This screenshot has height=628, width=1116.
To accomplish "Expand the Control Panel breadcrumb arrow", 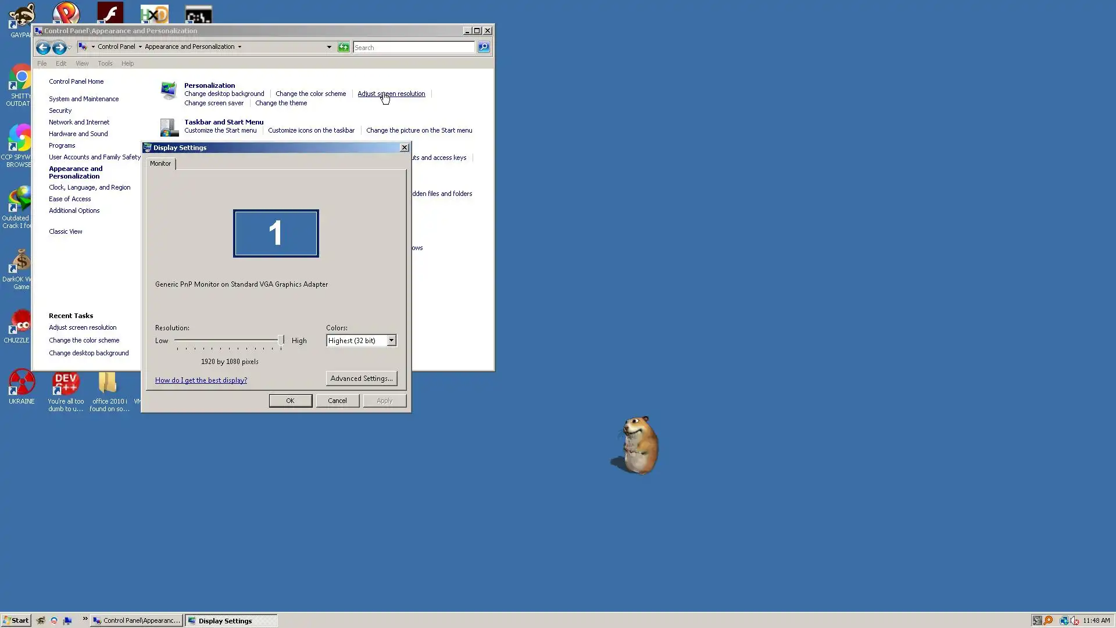I will point(140,47).
